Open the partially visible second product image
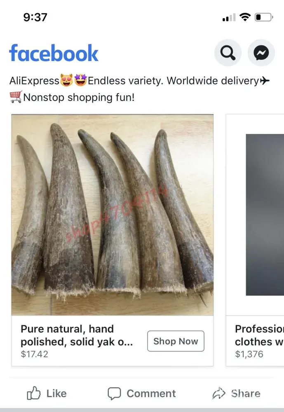Screen dimensions: 284x412 (x=265, y=215)
